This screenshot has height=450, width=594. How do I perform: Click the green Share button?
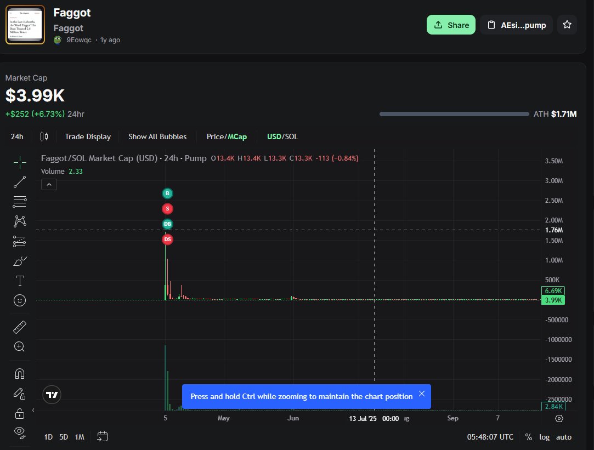point(451,25)
